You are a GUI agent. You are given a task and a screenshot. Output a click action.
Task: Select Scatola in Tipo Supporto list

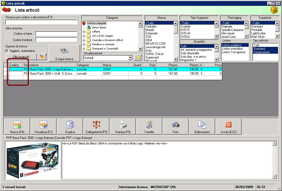185,26
